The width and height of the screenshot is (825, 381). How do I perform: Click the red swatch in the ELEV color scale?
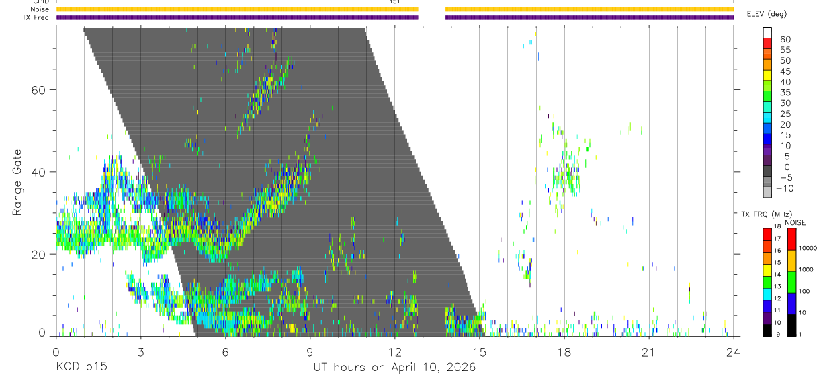point(767,43)
